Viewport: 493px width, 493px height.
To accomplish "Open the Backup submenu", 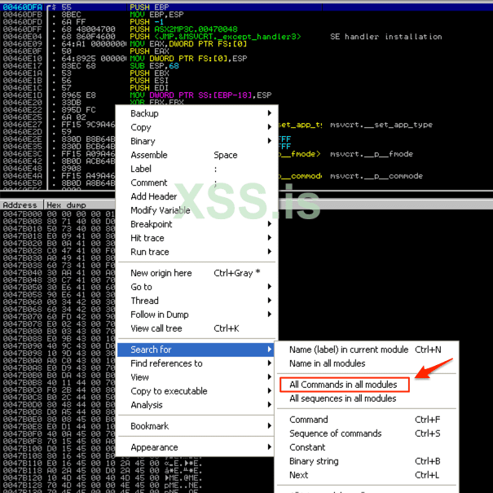I will point(197,113).
